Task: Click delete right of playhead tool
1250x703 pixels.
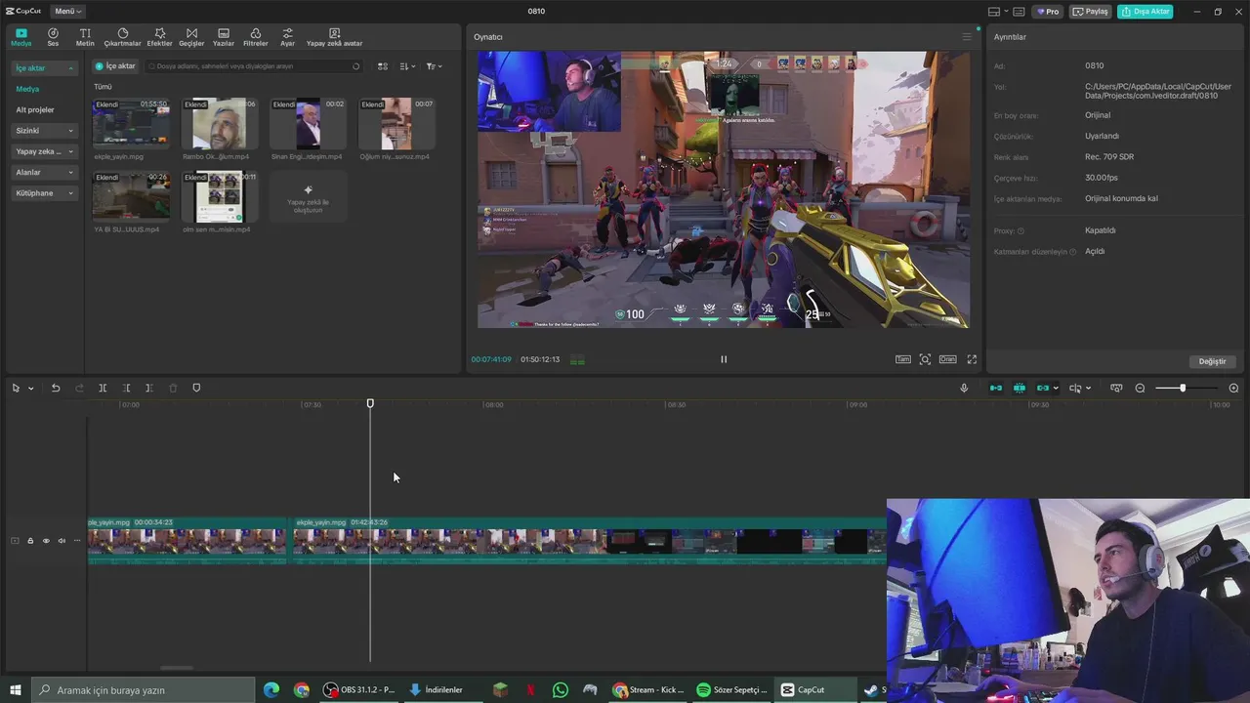Action: pyautogui.click(x=148, y=388)
